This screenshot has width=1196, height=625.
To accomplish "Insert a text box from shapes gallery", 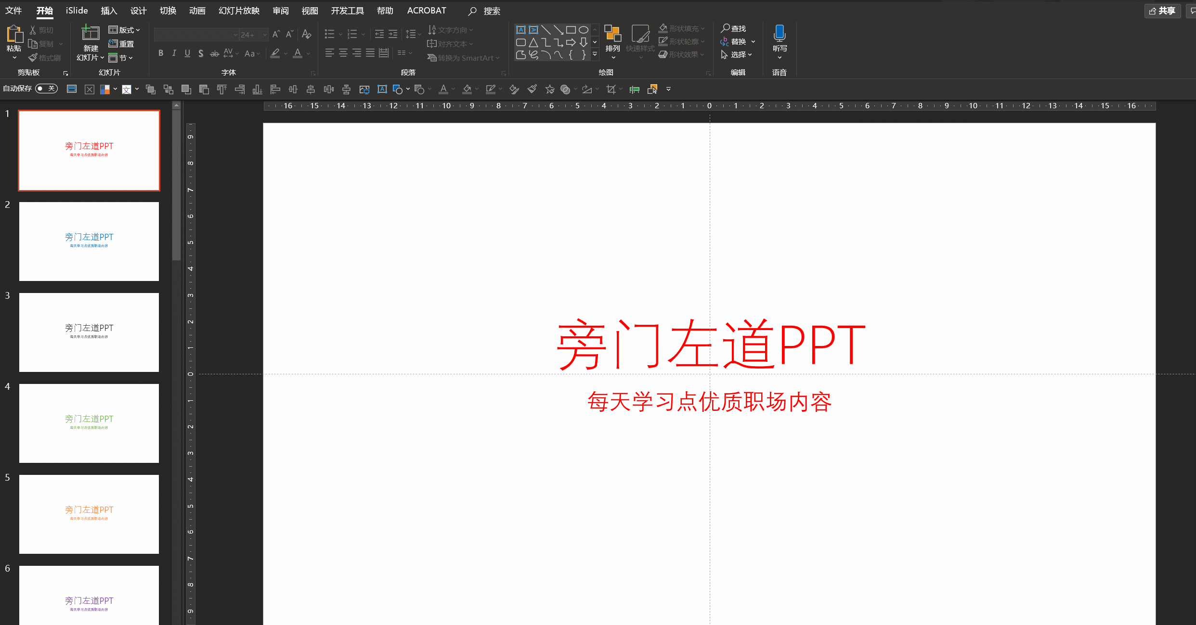I will (x=520, y=30).
